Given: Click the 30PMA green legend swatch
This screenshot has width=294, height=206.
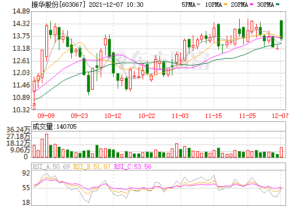Looking at the screenshot, I should [278, 5].
